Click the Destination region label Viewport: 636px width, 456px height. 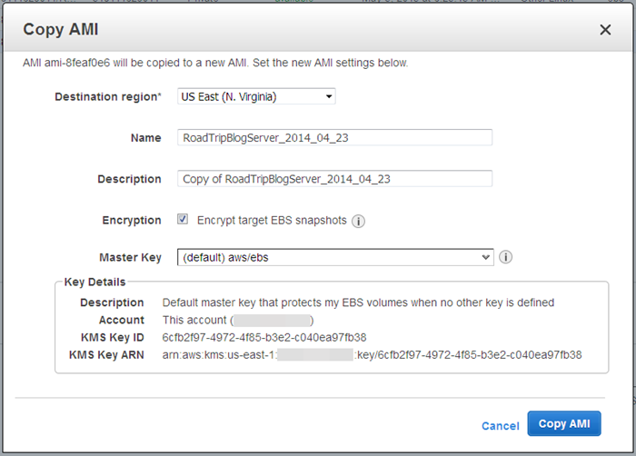click(108, 96)
